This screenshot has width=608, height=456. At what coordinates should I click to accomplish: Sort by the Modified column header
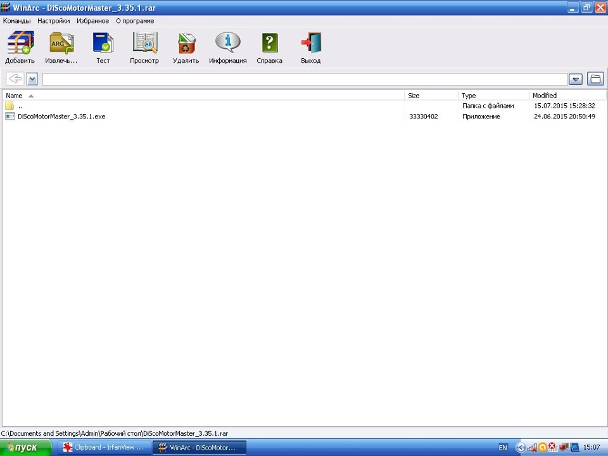tap(567, 96)
